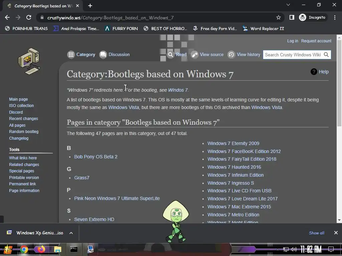
Task: Open Windows 7 Ingresso S page
Action: point(231,183)
